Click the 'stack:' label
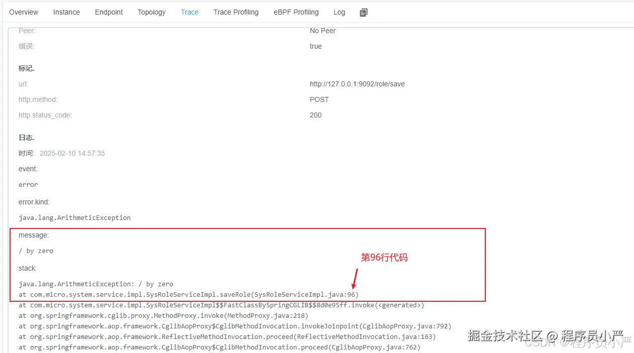This screenshot has width=634, height=353. coord(28,268)
